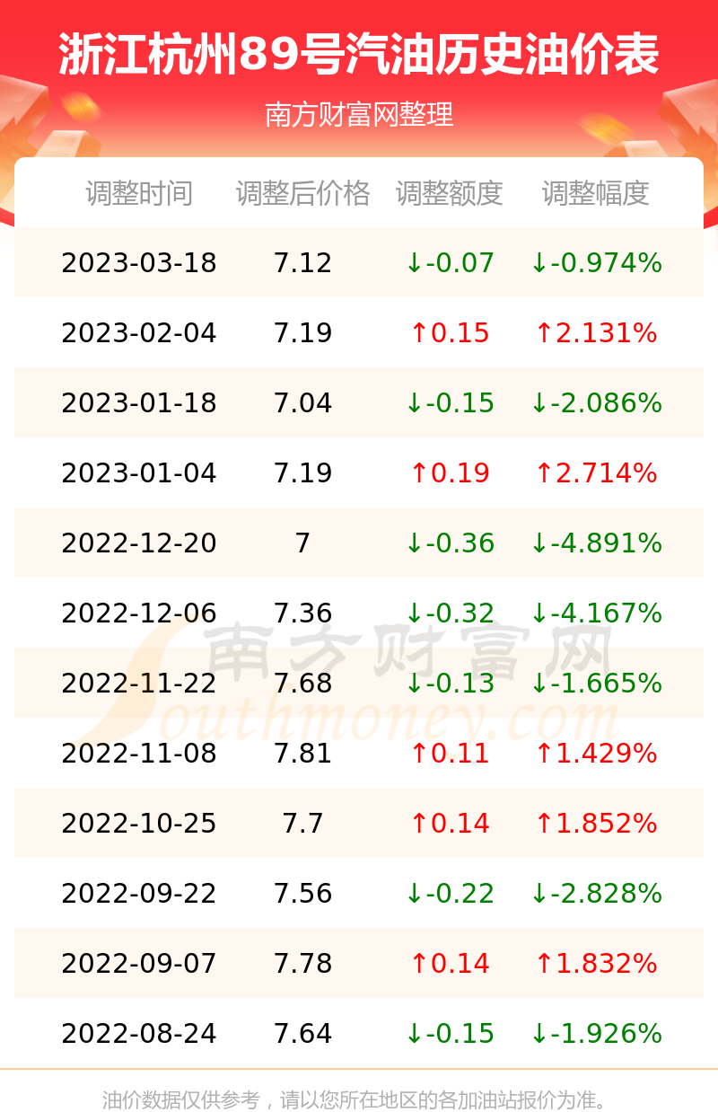The image size is (718, 1112).
Task: Click the -4.167% change value
Action: (x=606, y=613)
